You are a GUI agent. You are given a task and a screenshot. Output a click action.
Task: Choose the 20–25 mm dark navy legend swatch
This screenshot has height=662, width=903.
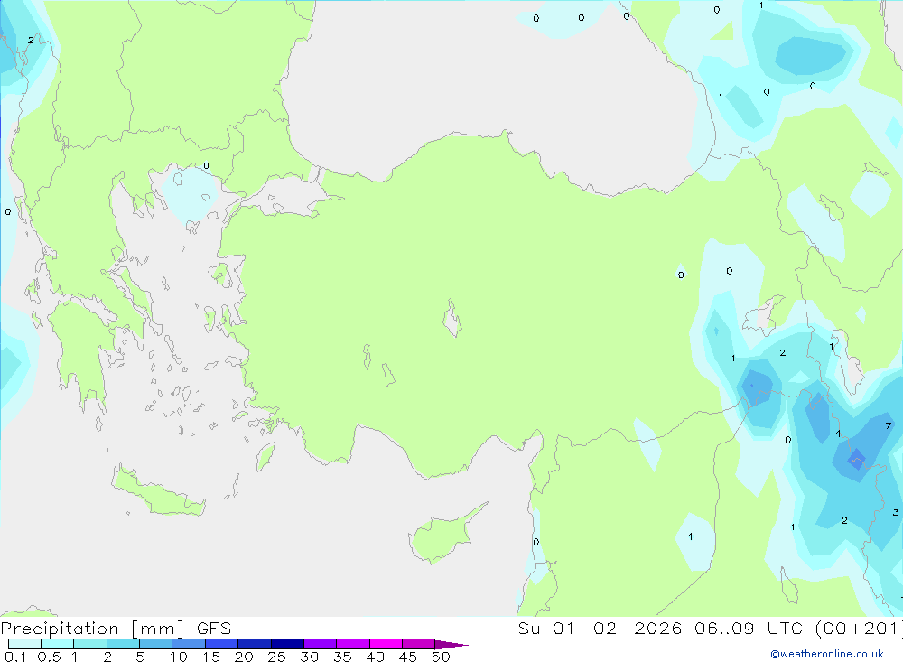pyautogui.click(x=254, y=644)
